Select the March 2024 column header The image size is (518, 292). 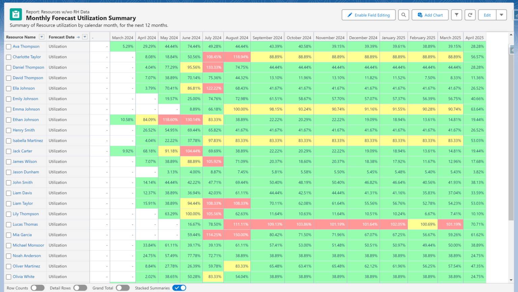(122, 37)
